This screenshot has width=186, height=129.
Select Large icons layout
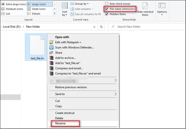coord(40,4)
